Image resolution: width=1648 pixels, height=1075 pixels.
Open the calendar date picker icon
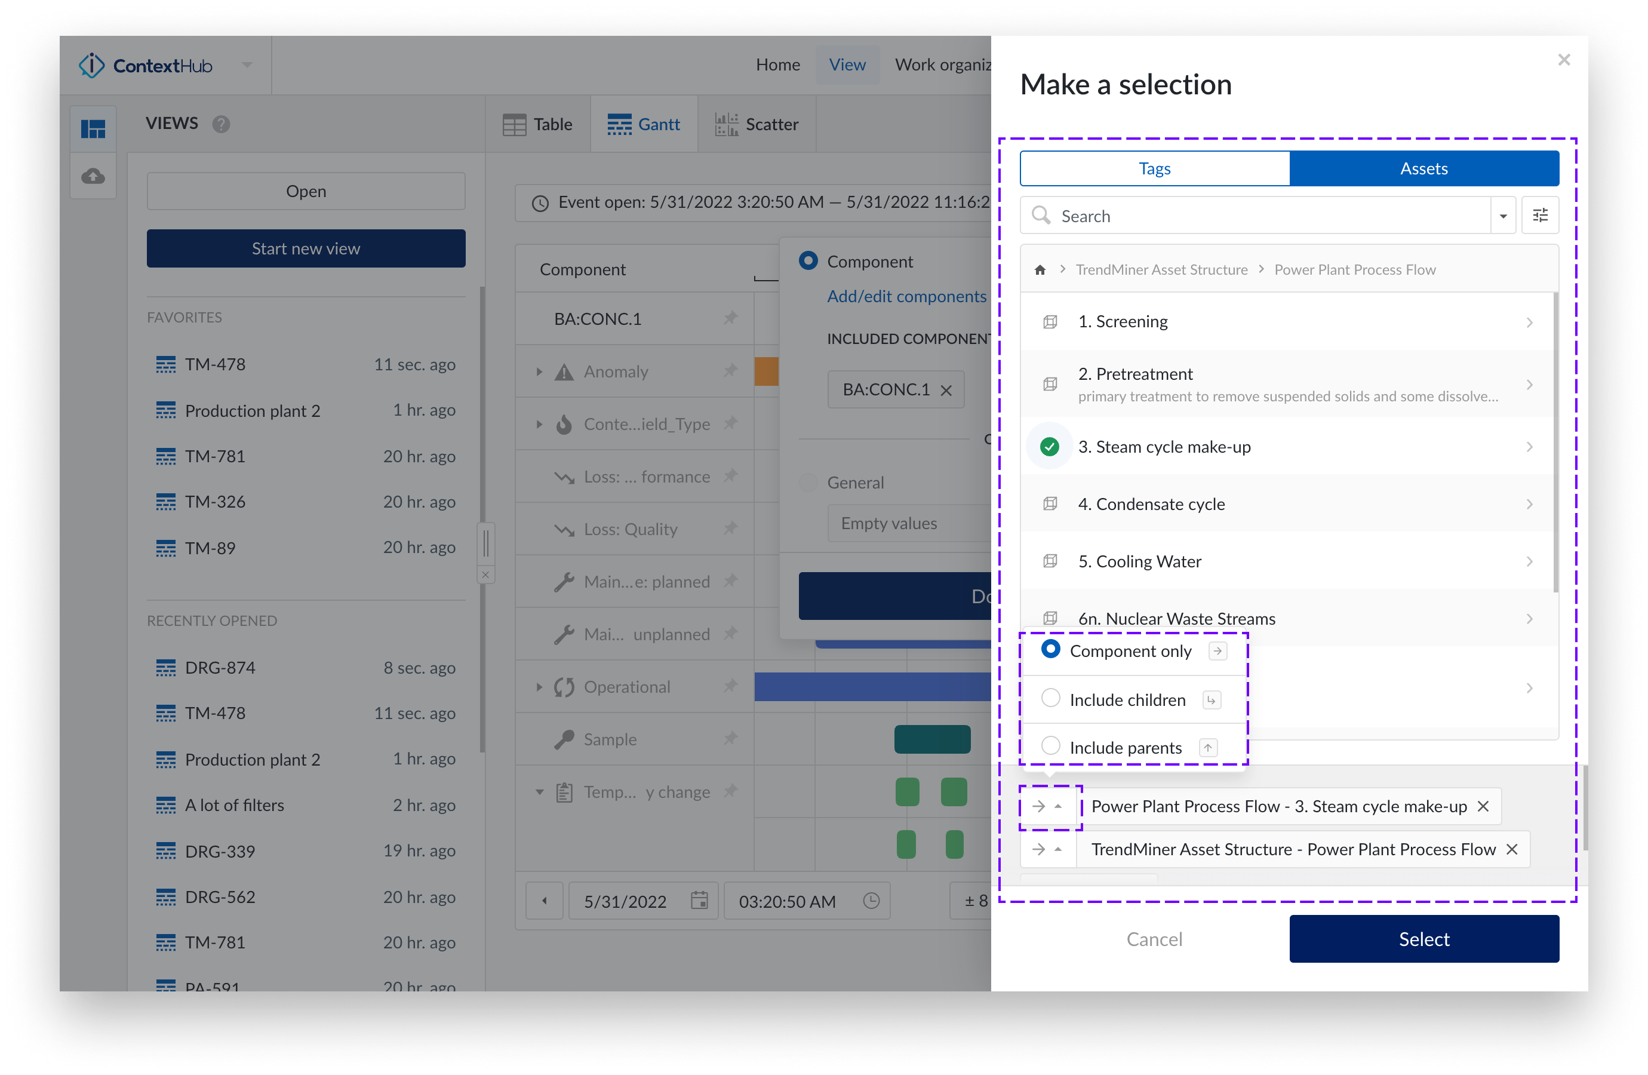[699, 901]
